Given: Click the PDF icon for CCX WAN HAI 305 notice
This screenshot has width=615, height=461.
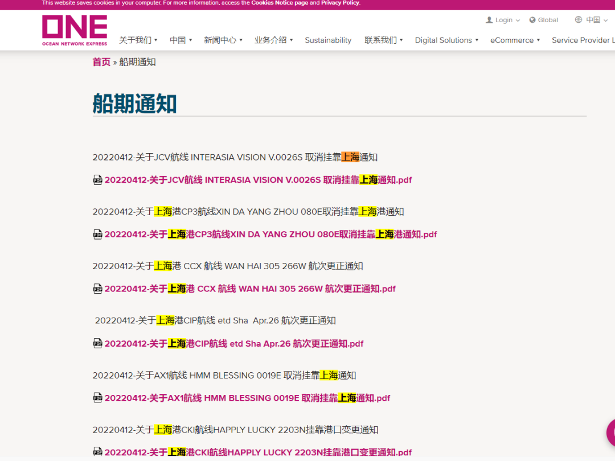Looking at the screenshot, I should pos(97,289).
